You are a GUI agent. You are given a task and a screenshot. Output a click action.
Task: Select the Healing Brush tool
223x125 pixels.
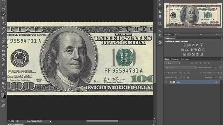coord(3,28)
